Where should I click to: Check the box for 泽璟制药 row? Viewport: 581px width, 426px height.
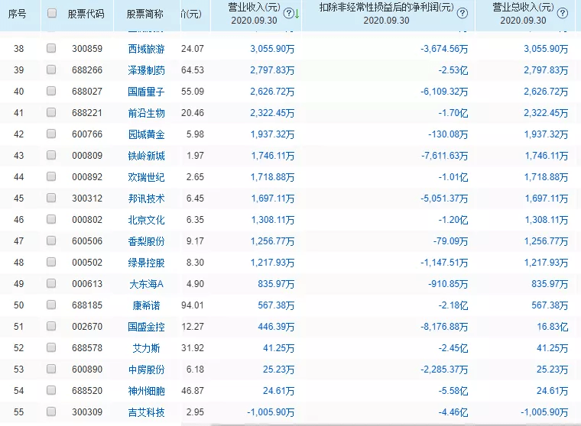pos(51,69)
